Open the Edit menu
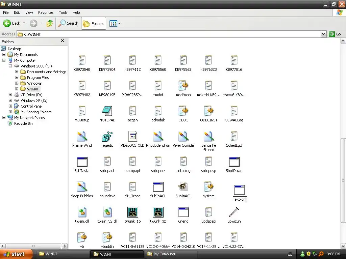The image size is (346, 259). (x=17, y=12)
